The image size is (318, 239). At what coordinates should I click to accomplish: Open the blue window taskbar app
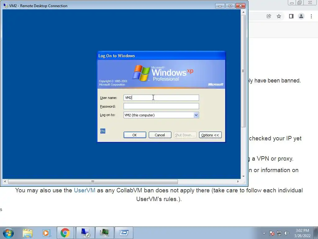click(124, 233)
